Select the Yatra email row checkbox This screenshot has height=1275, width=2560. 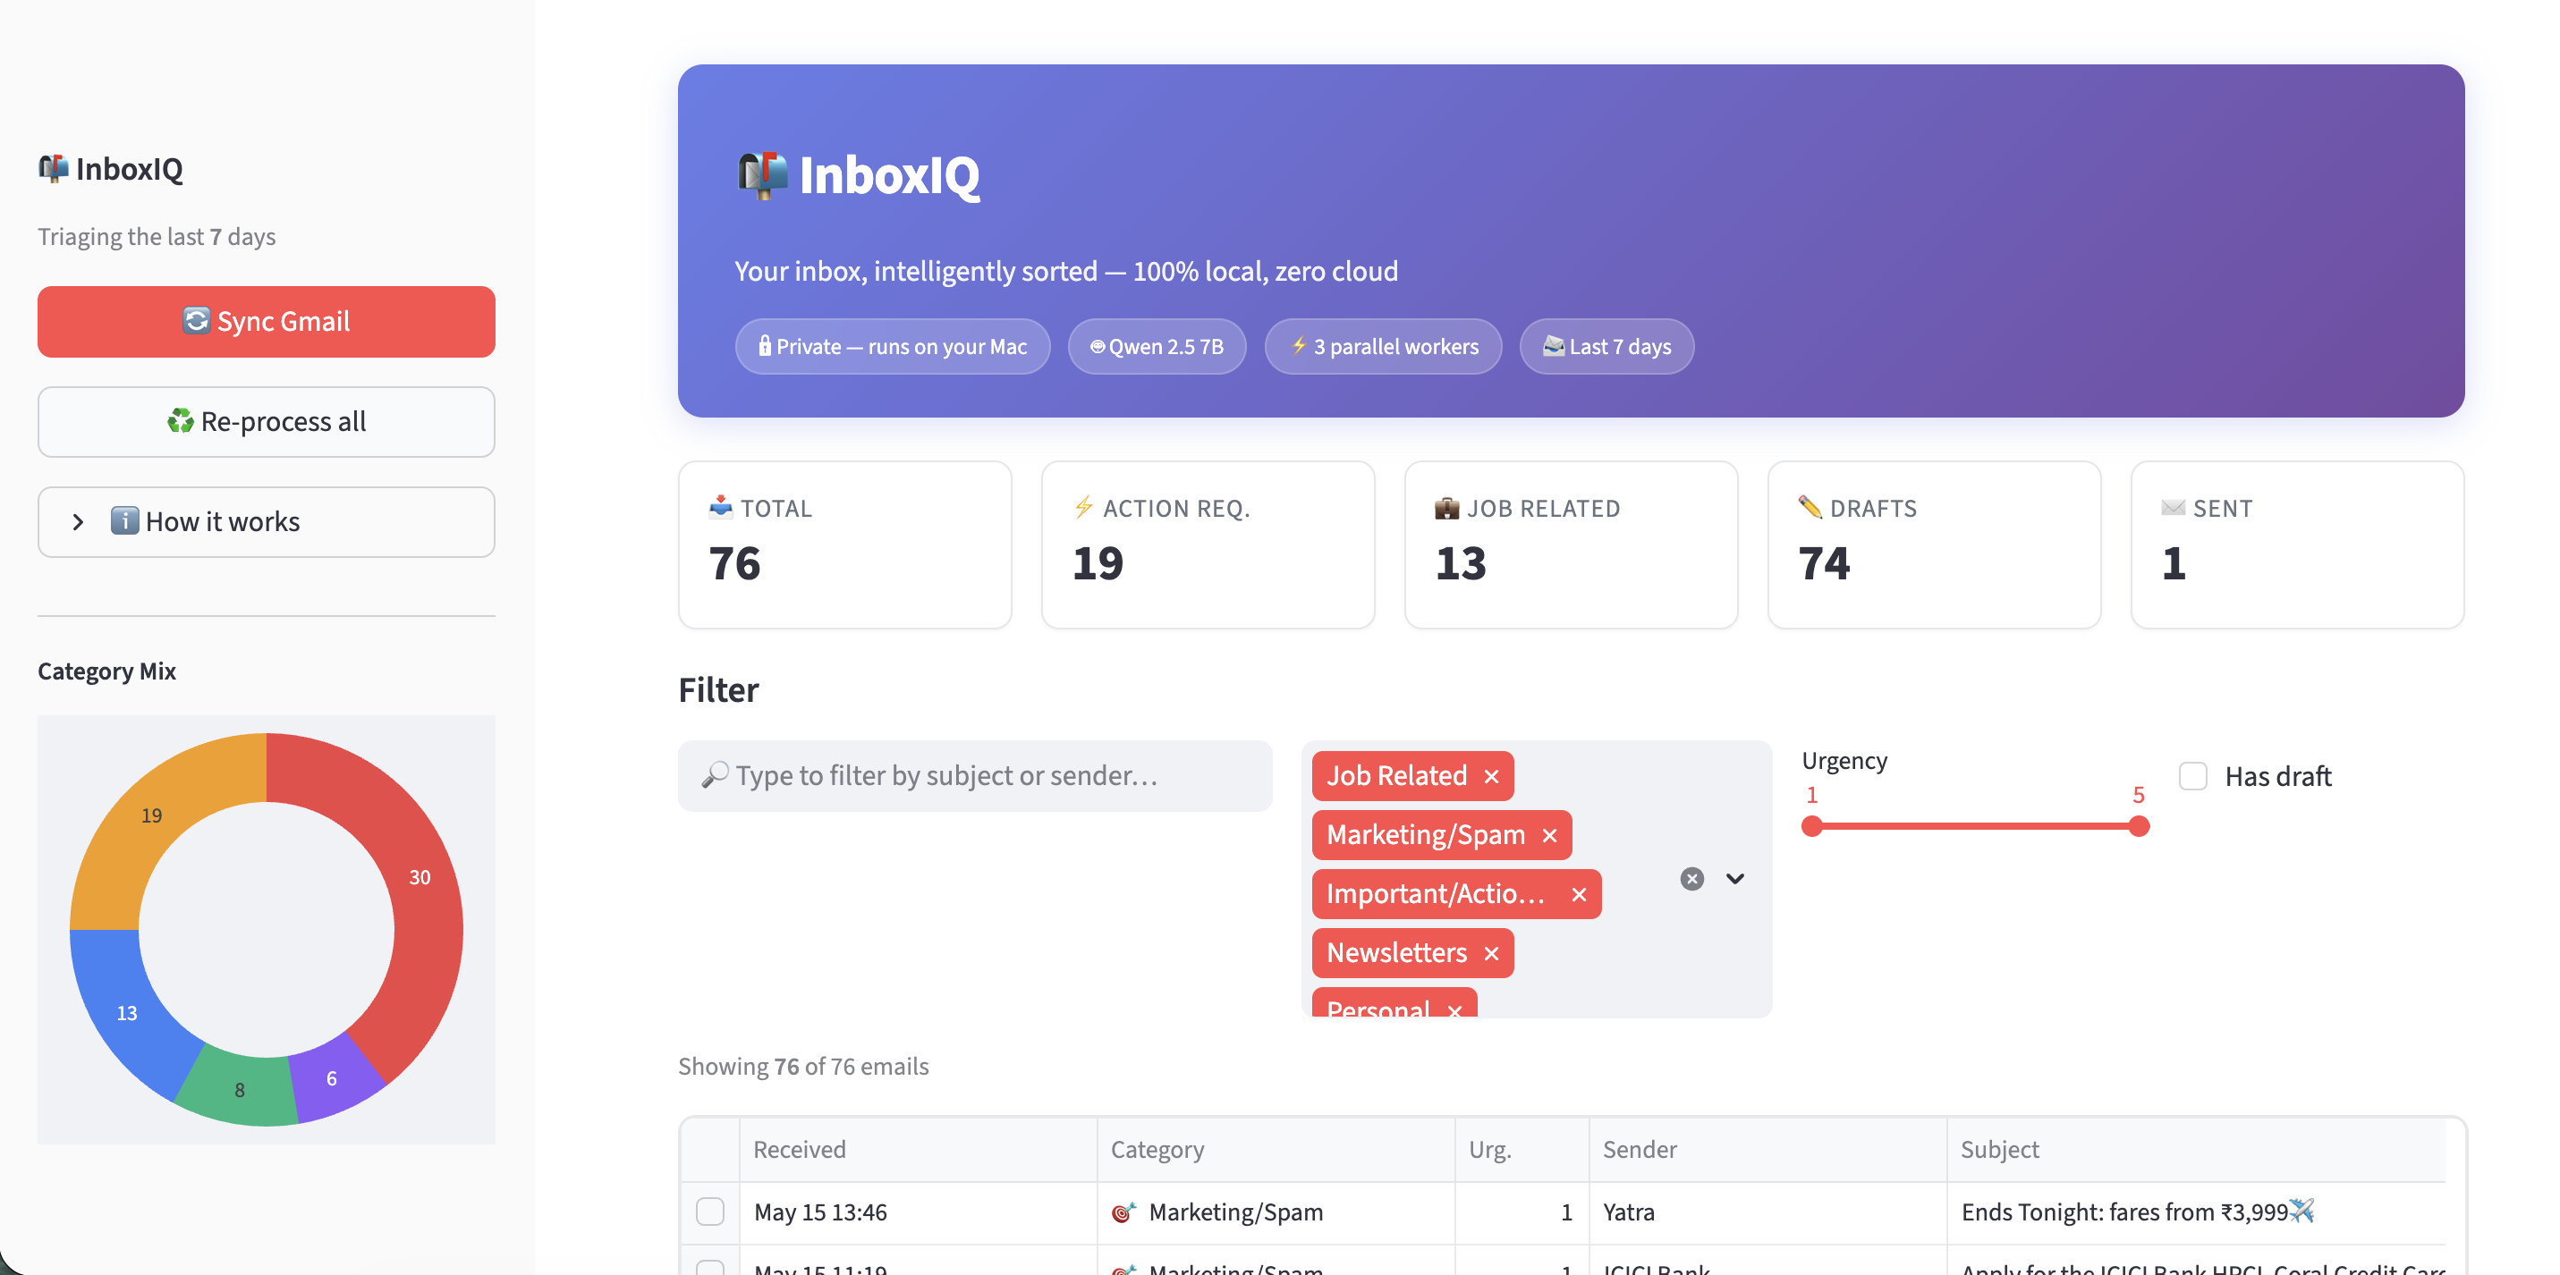[x=709, y=1212]
